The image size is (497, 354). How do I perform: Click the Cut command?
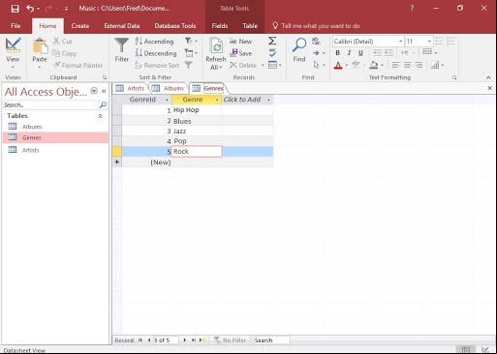click(63, 42)
